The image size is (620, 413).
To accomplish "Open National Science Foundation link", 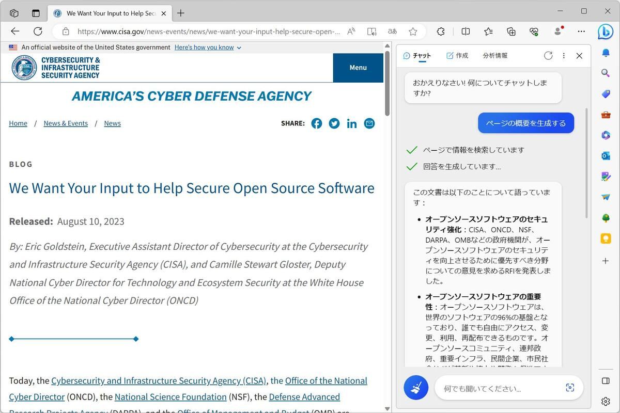I will click(171, 397).
